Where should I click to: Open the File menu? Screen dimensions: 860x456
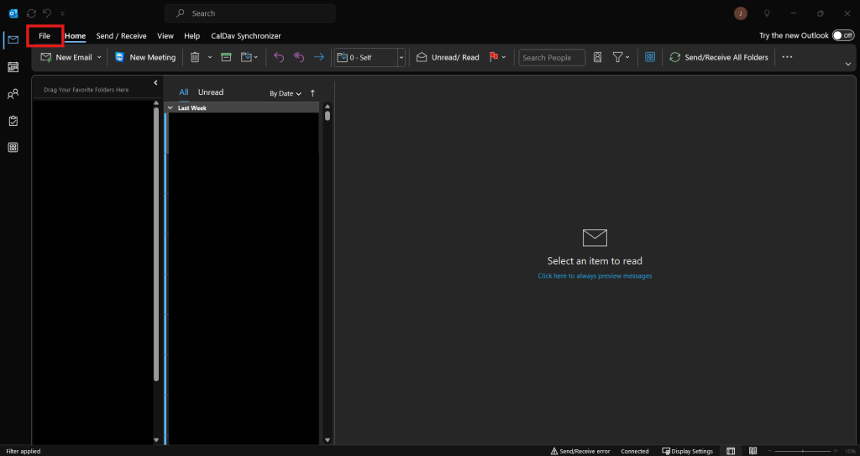point(45,35)
